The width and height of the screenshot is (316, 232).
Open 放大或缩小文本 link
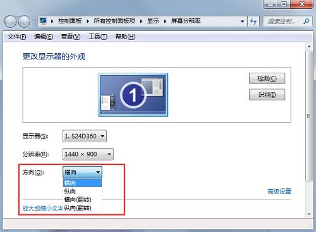pos(43,208)
